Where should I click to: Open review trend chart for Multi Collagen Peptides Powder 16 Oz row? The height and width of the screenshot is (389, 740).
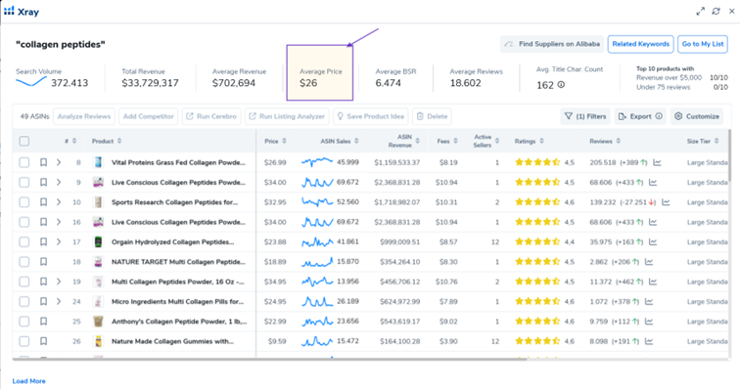pos(653,281)
